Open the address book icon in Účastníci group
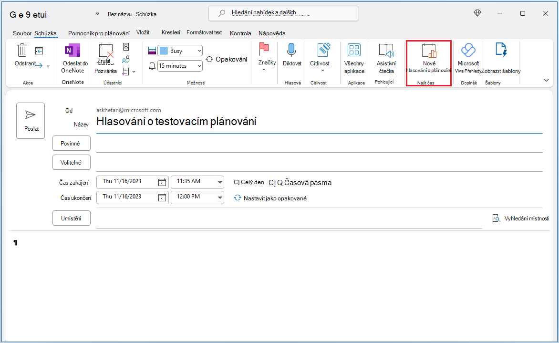 [126, 47]
